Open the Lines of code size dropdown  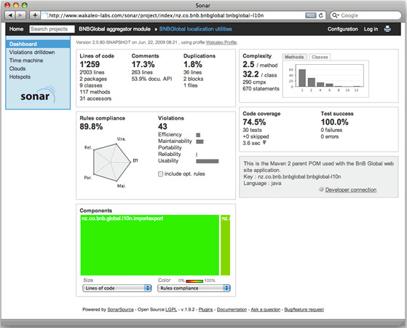coord(117,288)
